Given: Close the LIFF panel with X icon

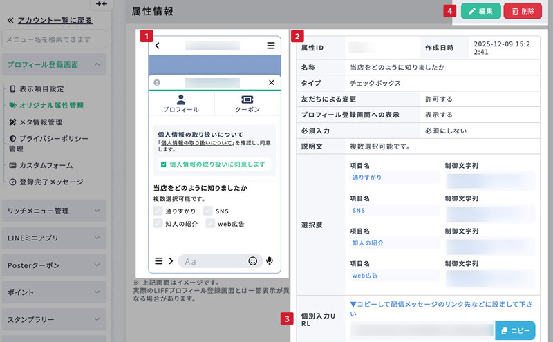Looking at the screenshot, I should click(x=271, y=82).
